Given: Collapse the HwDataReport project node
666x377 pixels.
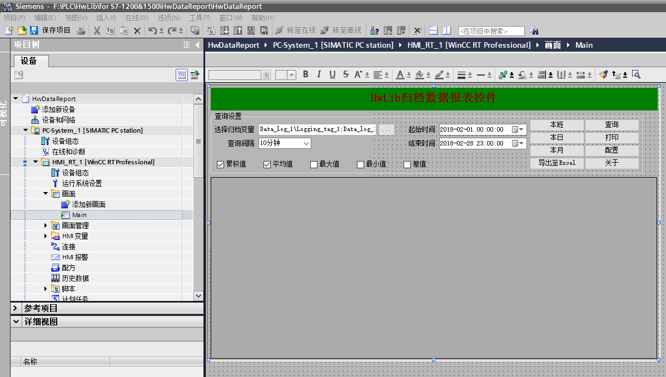Looking at the screenshot, I should (x=16, y=98).
